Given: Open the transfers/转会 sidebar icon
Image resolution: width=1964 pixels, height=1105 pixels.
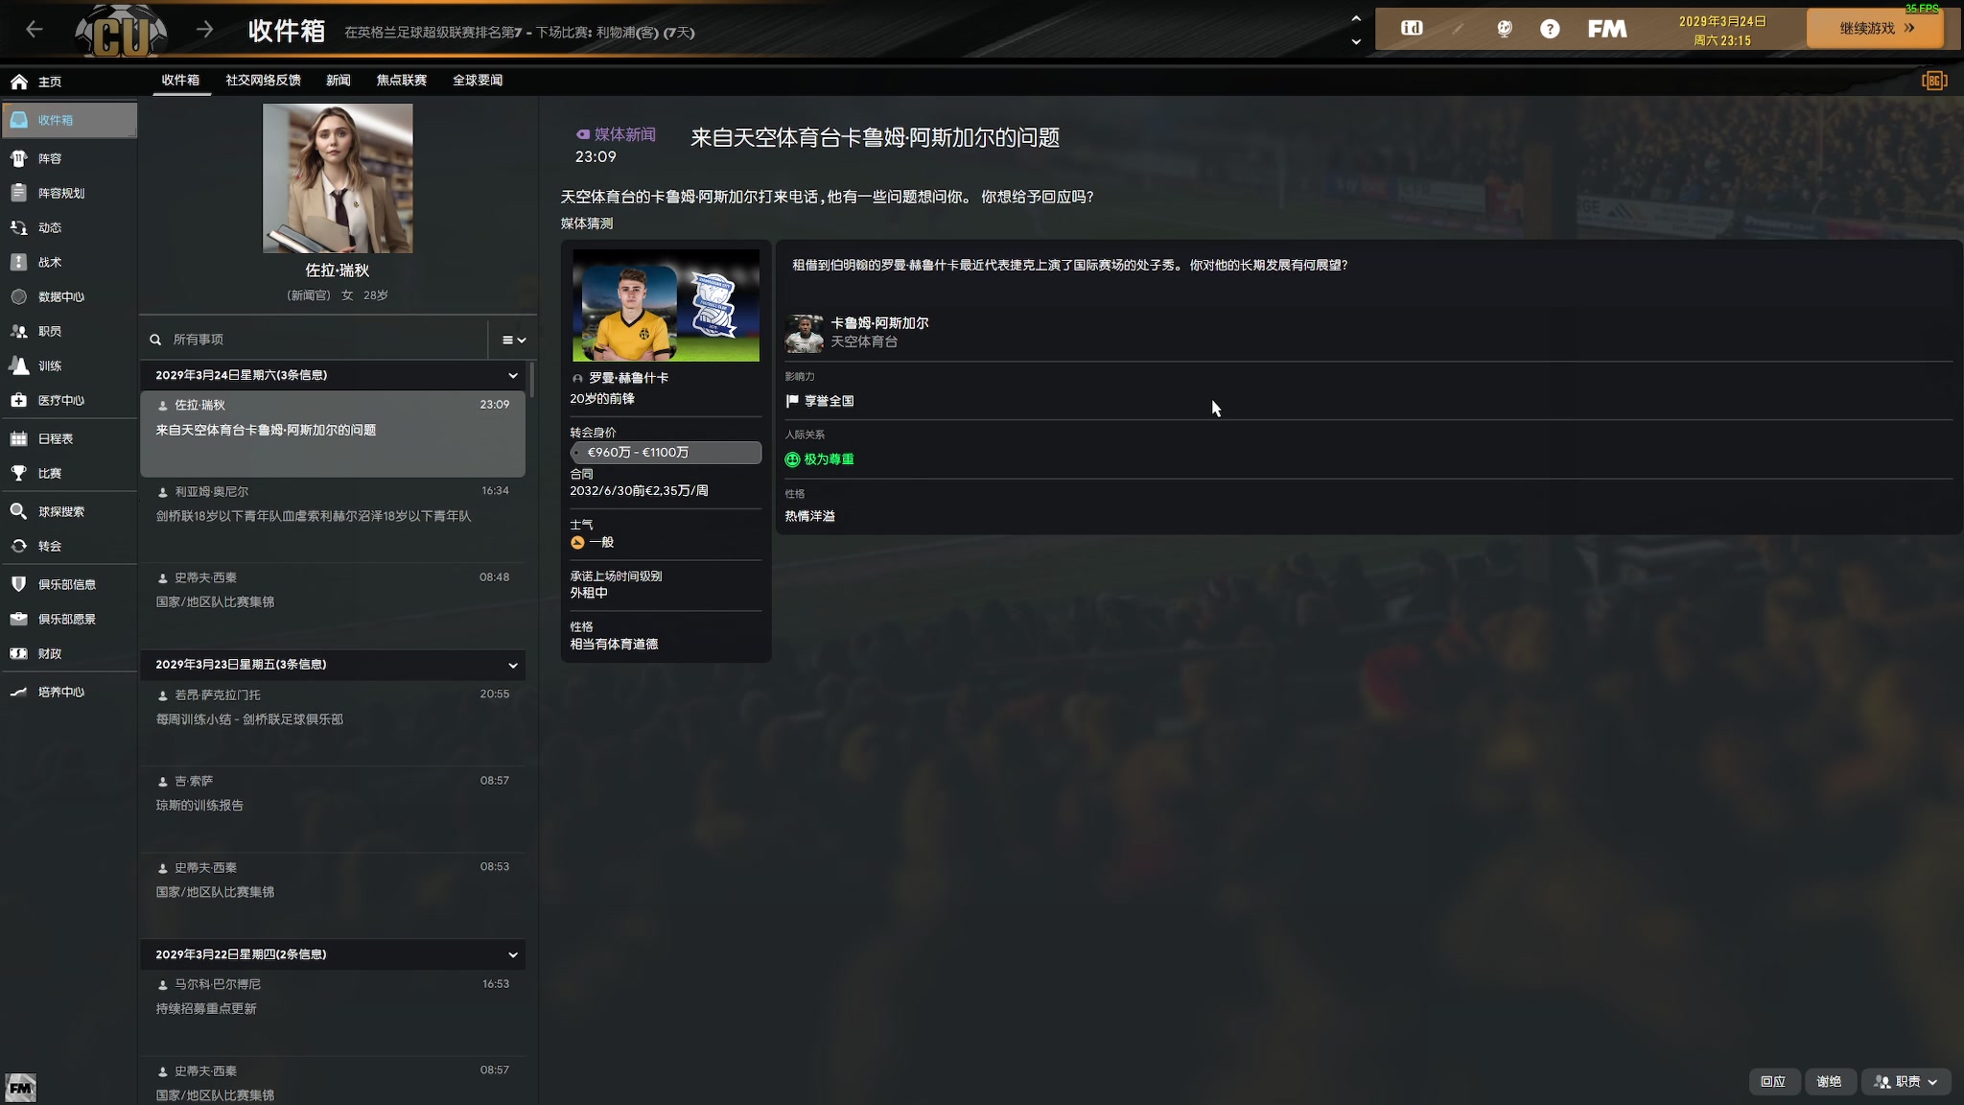Looking at the screenshot, I should [x=19, y=545].
